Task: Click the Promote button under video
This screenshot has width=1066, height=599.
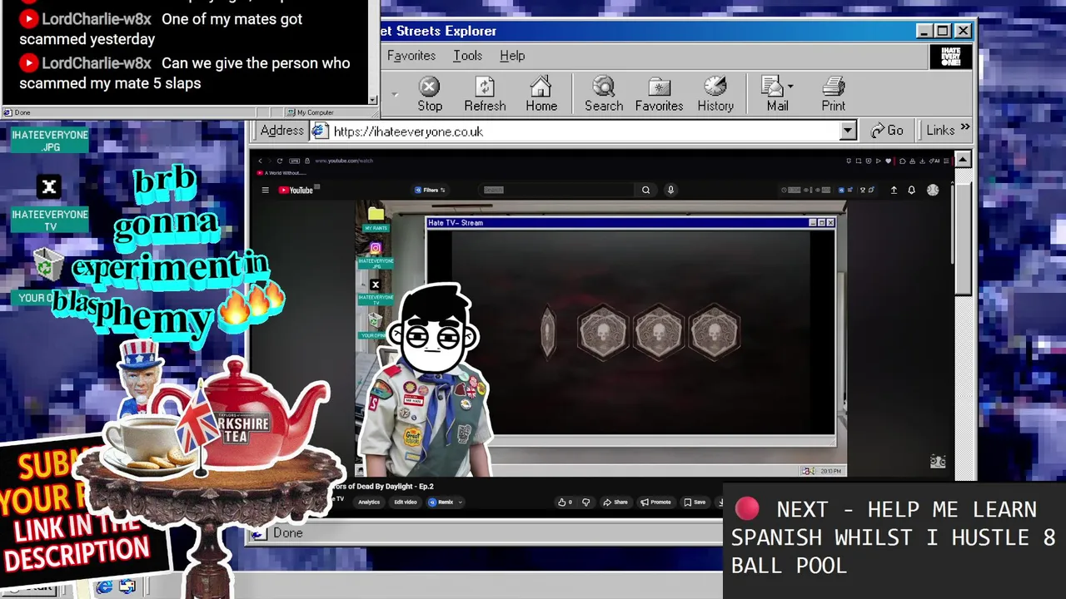Action: click(x=655, y=502)
